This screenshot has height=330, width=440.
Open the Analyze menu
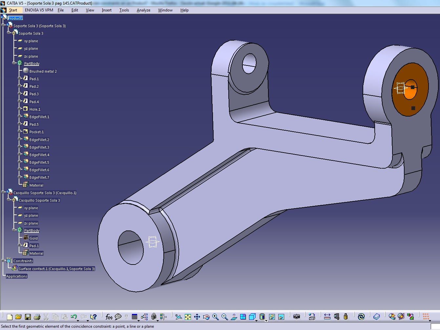[143, 10]
